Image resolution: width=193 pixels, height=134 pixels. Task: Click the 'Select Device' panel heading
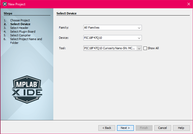click(x=66, y=13)
